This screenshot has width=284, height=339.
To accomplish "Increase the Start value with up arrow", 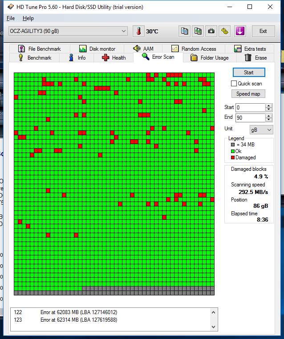I will coord(269,106).
